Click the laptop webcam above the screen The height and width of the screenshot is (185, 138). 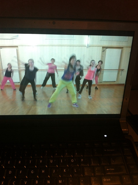pyautogui.click(x=54, y=23)
